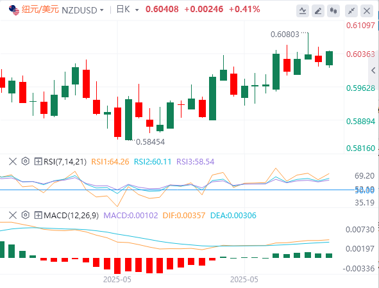Expand the MACD panel plus icon
379x288 pixels.
(38, 215)
